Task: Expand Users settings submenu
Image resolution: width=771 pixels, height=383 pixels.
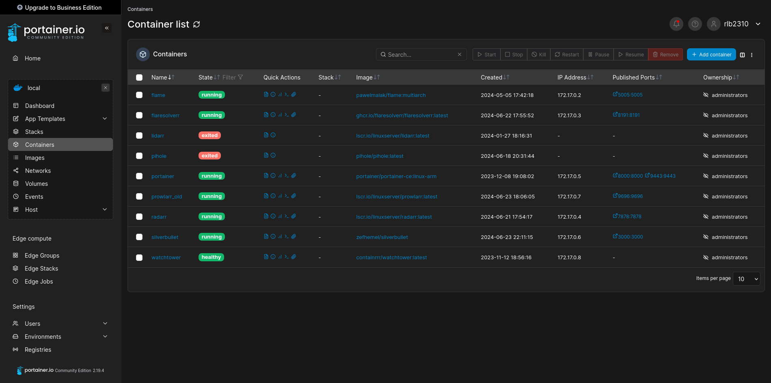Action: coord(105,323)
